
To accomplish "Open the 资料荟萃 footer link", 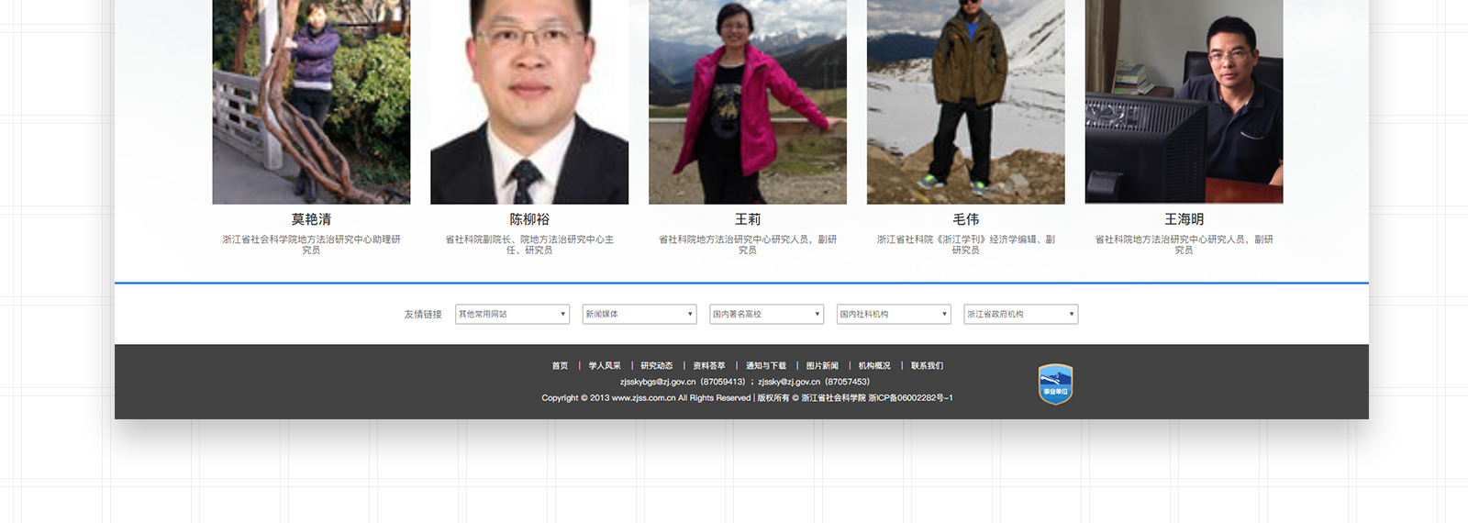I will coord(709,366).
